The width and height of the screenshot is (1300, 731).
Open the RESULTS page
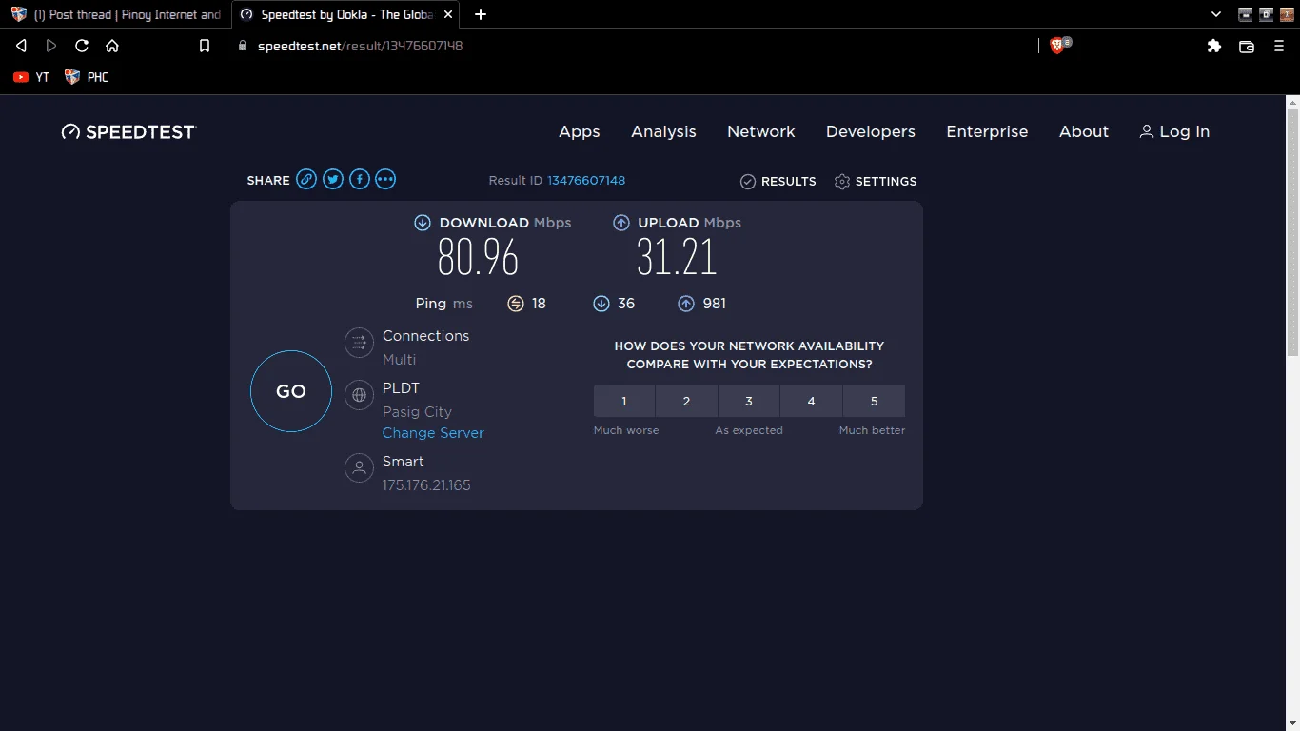778,181
